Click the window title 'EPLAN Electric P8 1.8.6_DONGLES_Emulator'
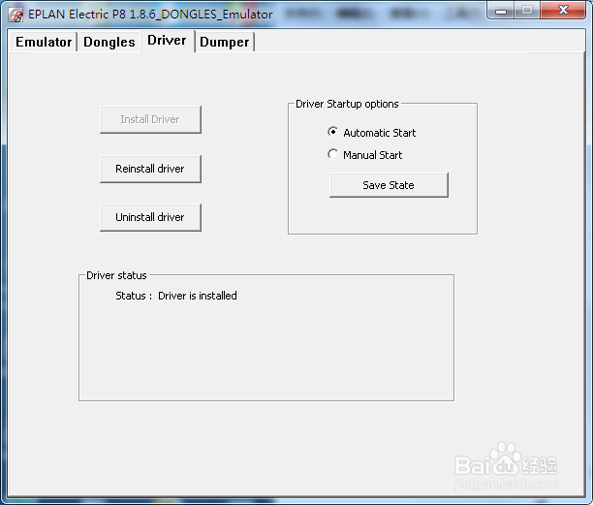 tap(150, 15)
